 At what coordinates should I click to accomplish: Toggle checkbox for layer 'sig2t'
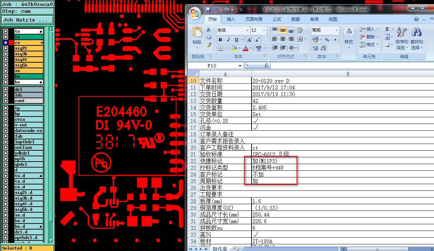pos(6,48)
